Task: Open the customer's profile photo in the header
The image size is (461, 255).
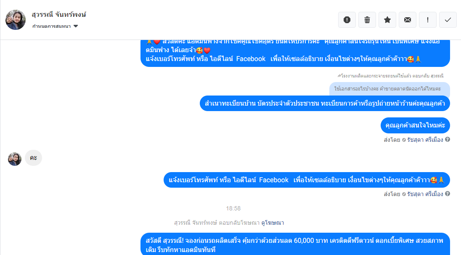Action: tap(16, 20)
